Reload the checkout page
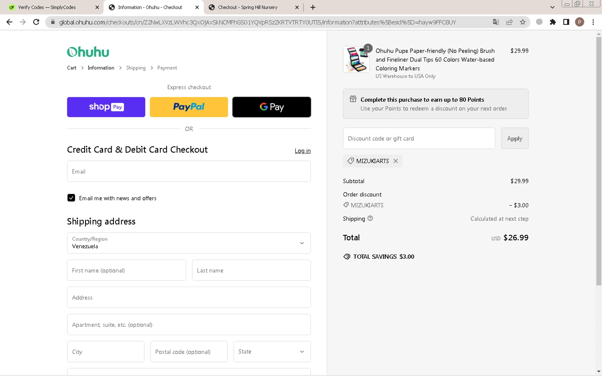The height and width of the screenshot is (376, 602). [36, 22]
